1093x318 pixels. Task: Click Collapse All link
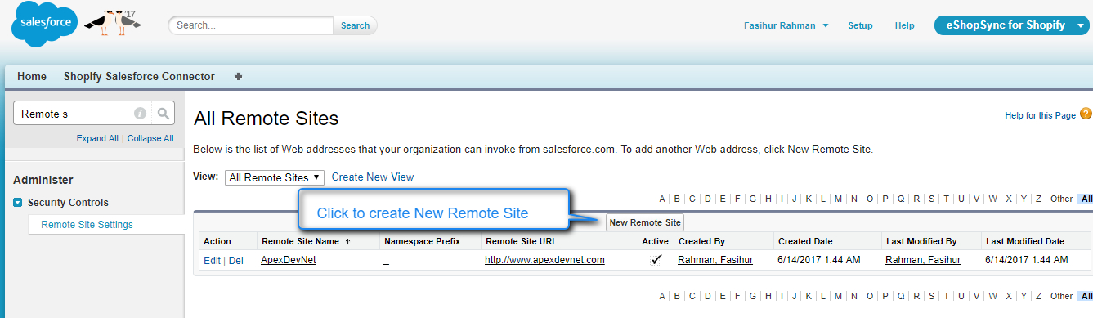pyautogui.click(x=150, y=138)
